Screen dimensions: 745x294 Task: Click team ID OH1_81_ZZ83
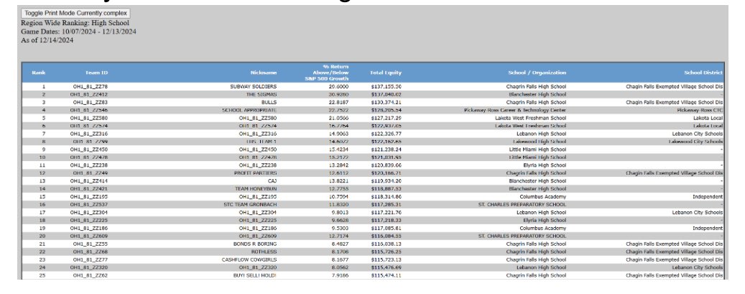91,102
